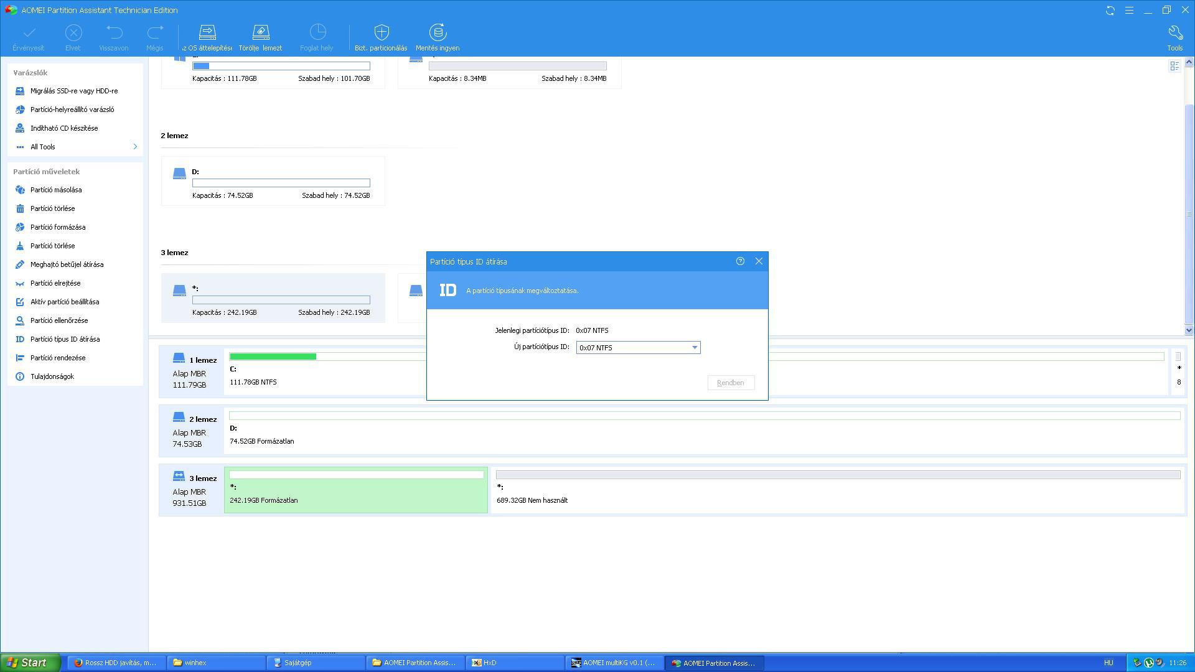Select Partíció másolása in sidebar
The image size is (1195, 672).
[x=56, y=190]
